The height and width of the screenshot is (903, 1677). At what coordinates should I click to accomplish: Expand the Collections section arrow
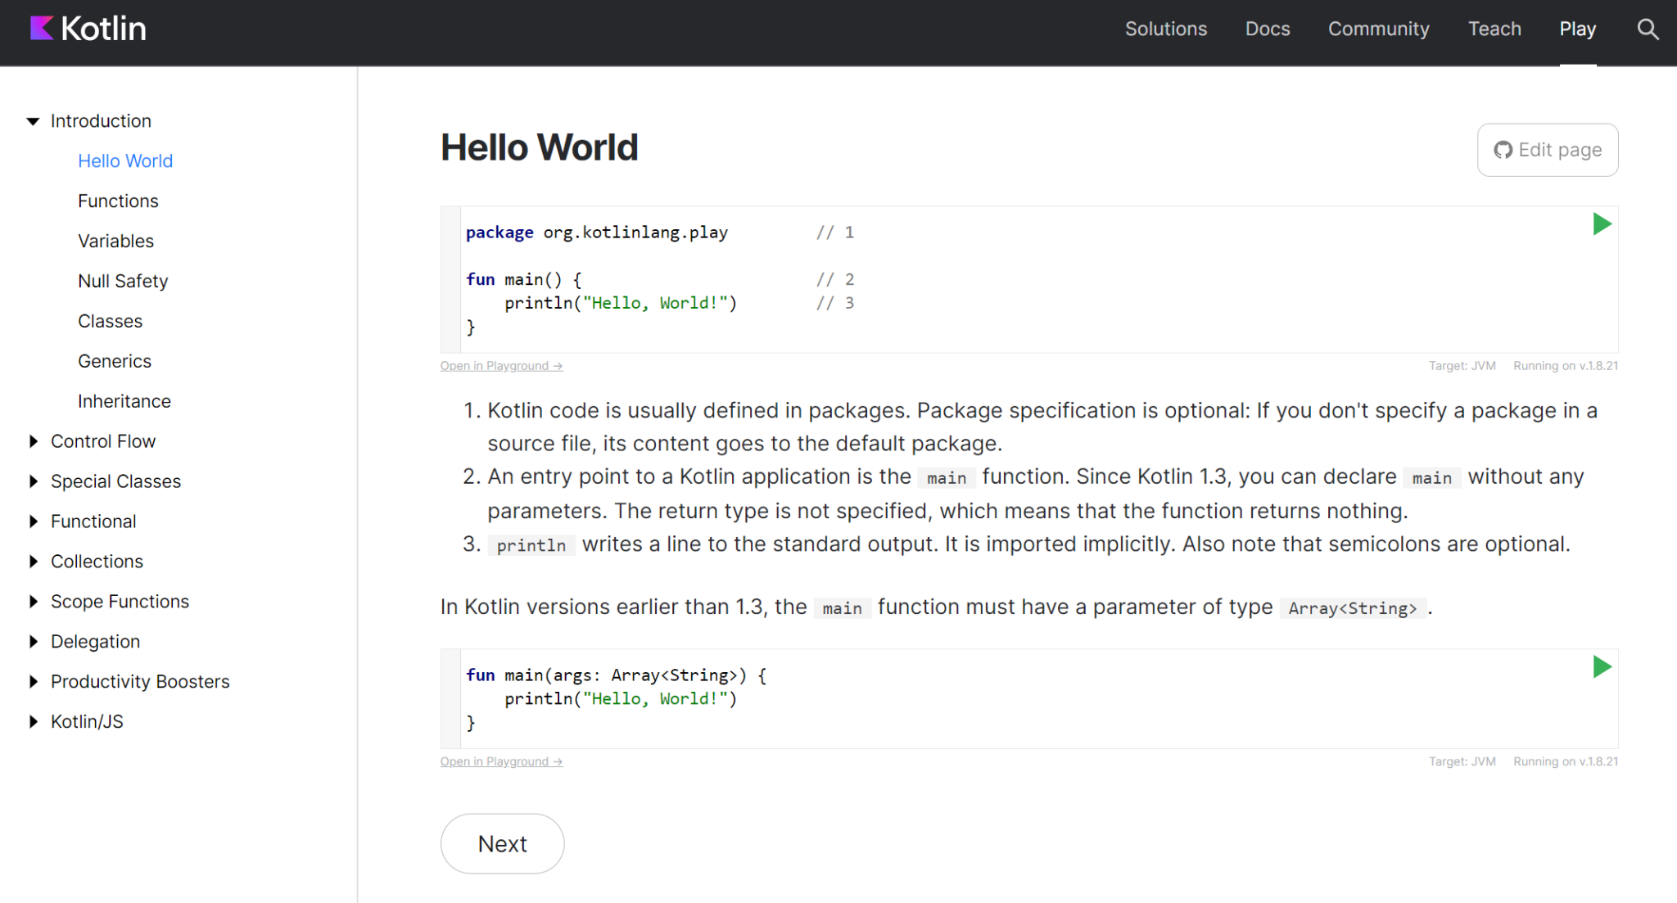33,562
